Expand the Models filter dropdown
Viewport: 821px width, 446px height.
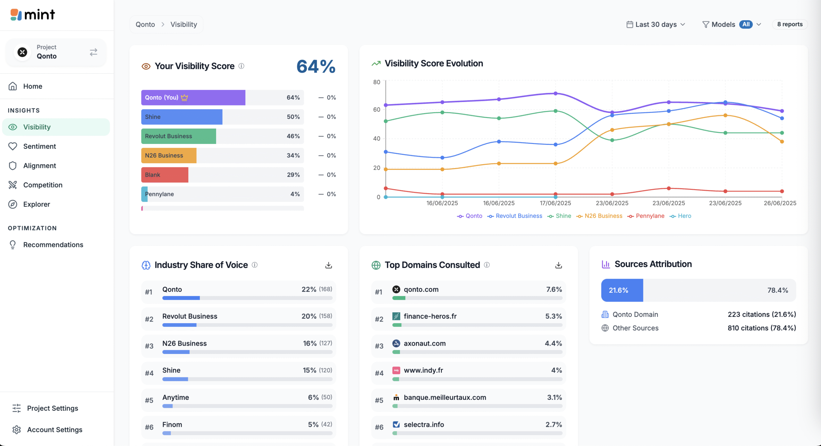[732, 24]
